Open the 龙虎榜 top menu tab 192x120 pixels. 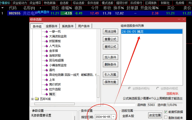coord(180,3)
